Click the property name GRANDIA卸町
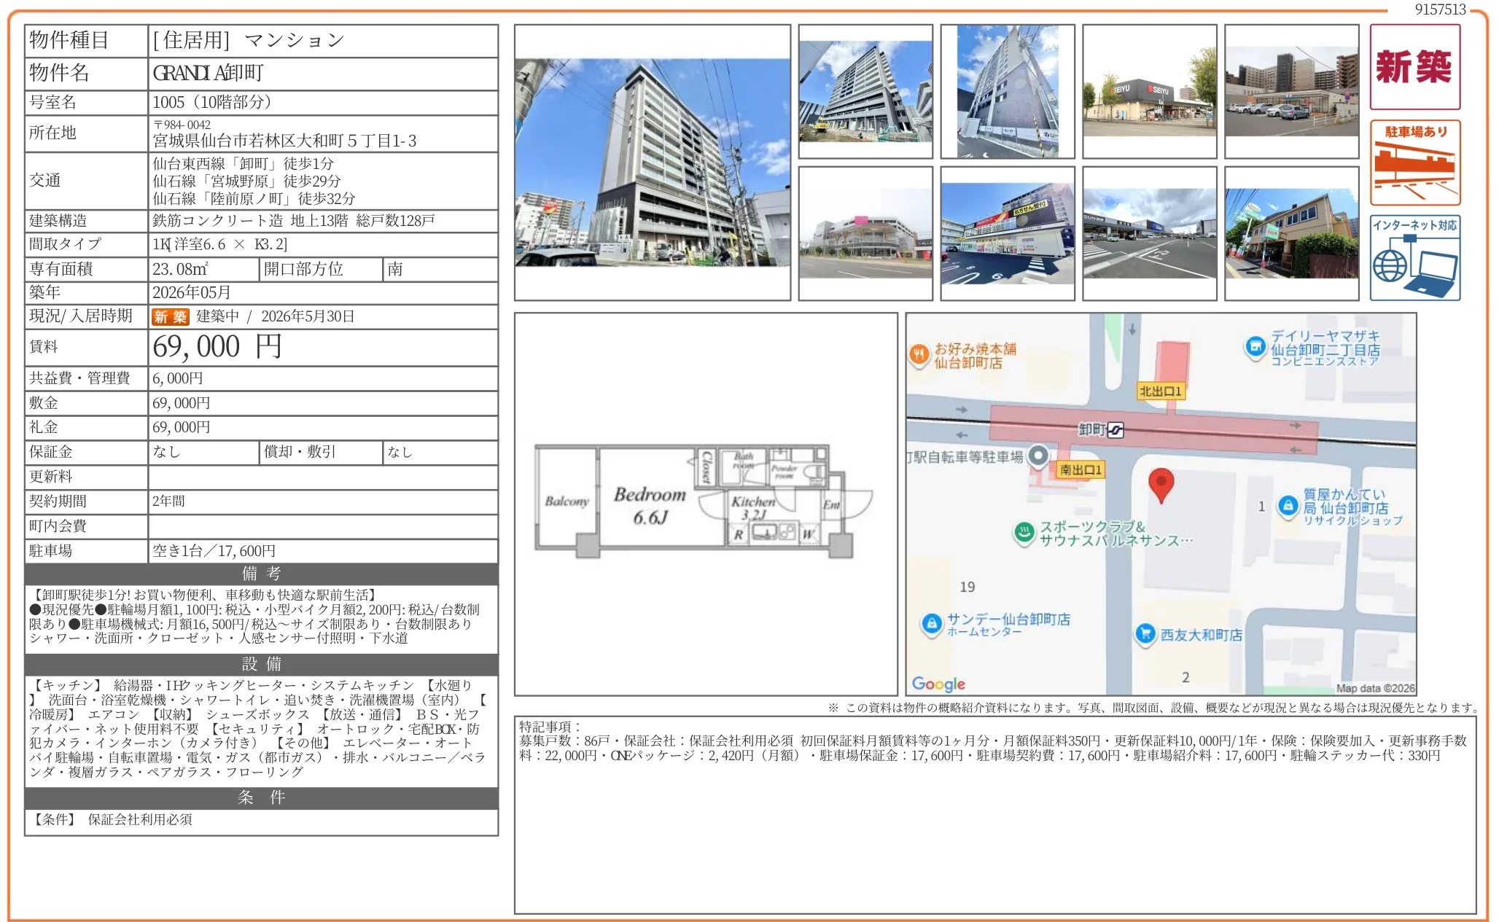Viewport: 1499px width, 922px height. [x=208, y=73]
